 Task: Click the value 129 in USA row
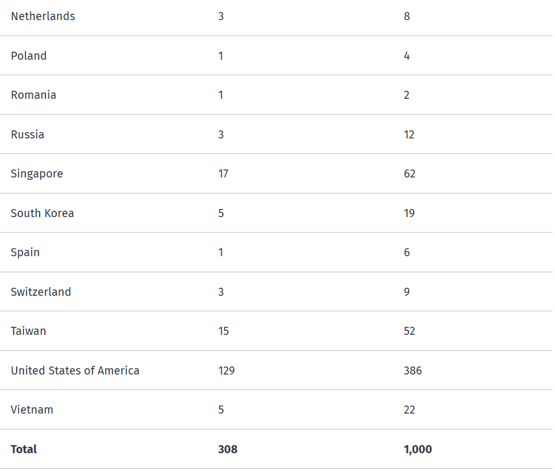[226, 371]
